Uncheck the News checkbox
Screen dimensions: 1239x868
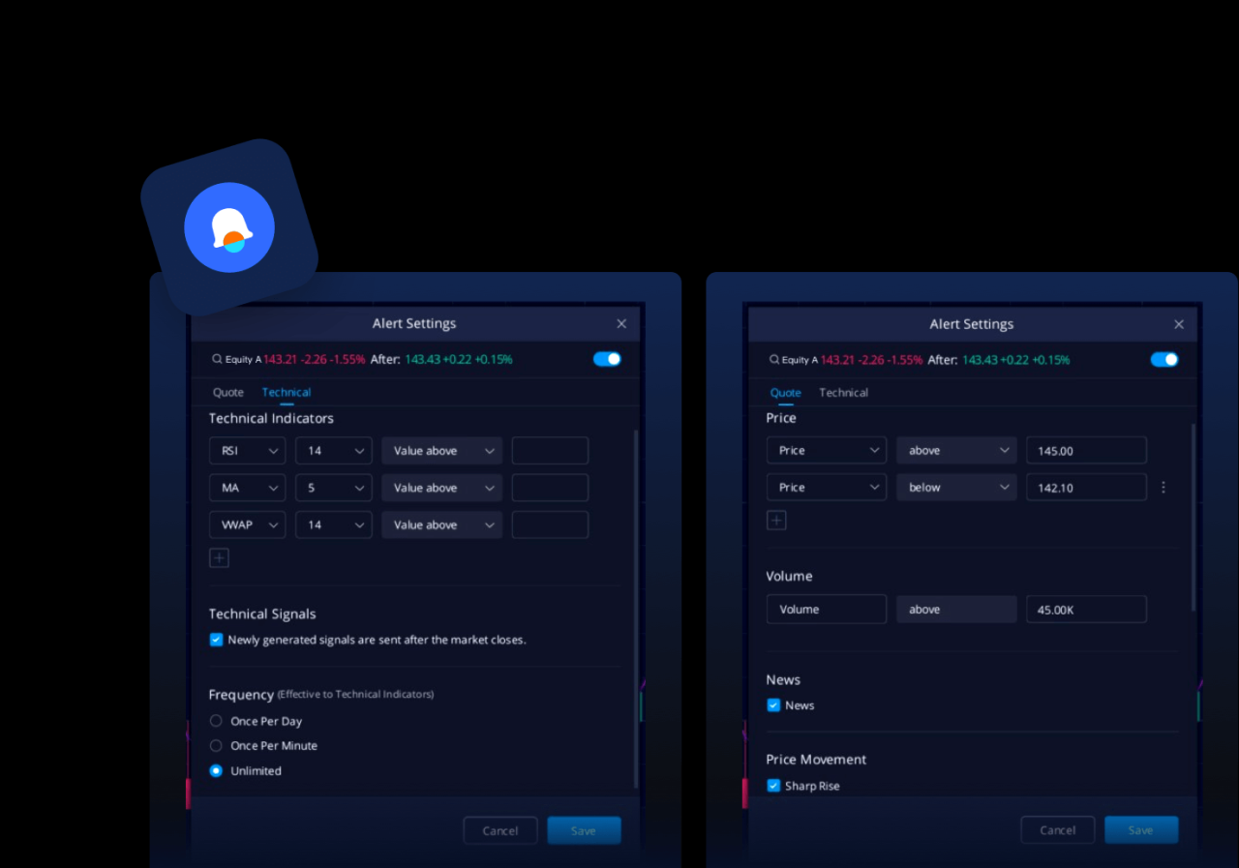773,705
